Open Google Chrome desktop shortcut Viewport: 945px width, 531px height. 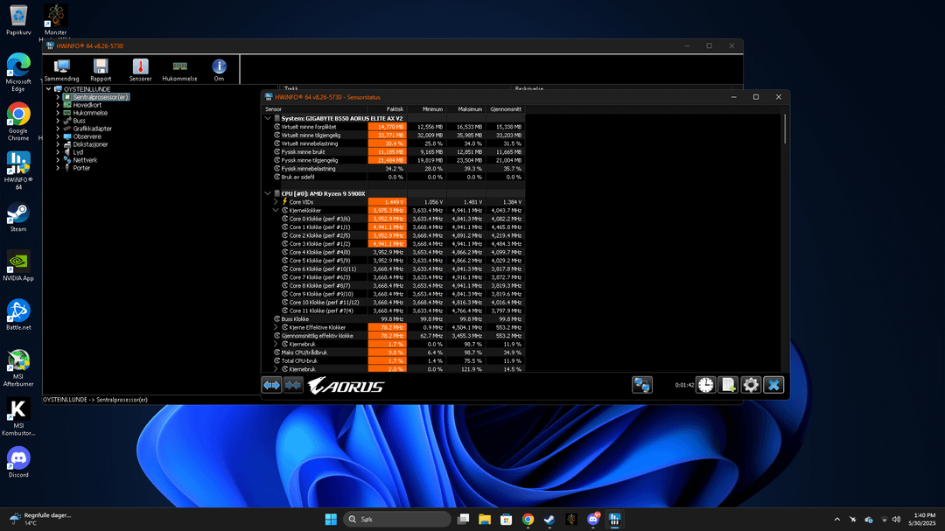(x=18, y=121)
